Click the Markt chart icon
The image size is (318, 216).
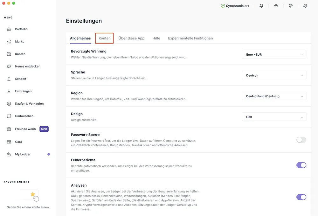[x=9, y=42]
